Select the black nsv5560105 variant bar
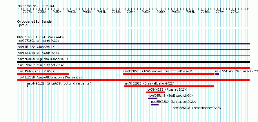 click(133, 62)
